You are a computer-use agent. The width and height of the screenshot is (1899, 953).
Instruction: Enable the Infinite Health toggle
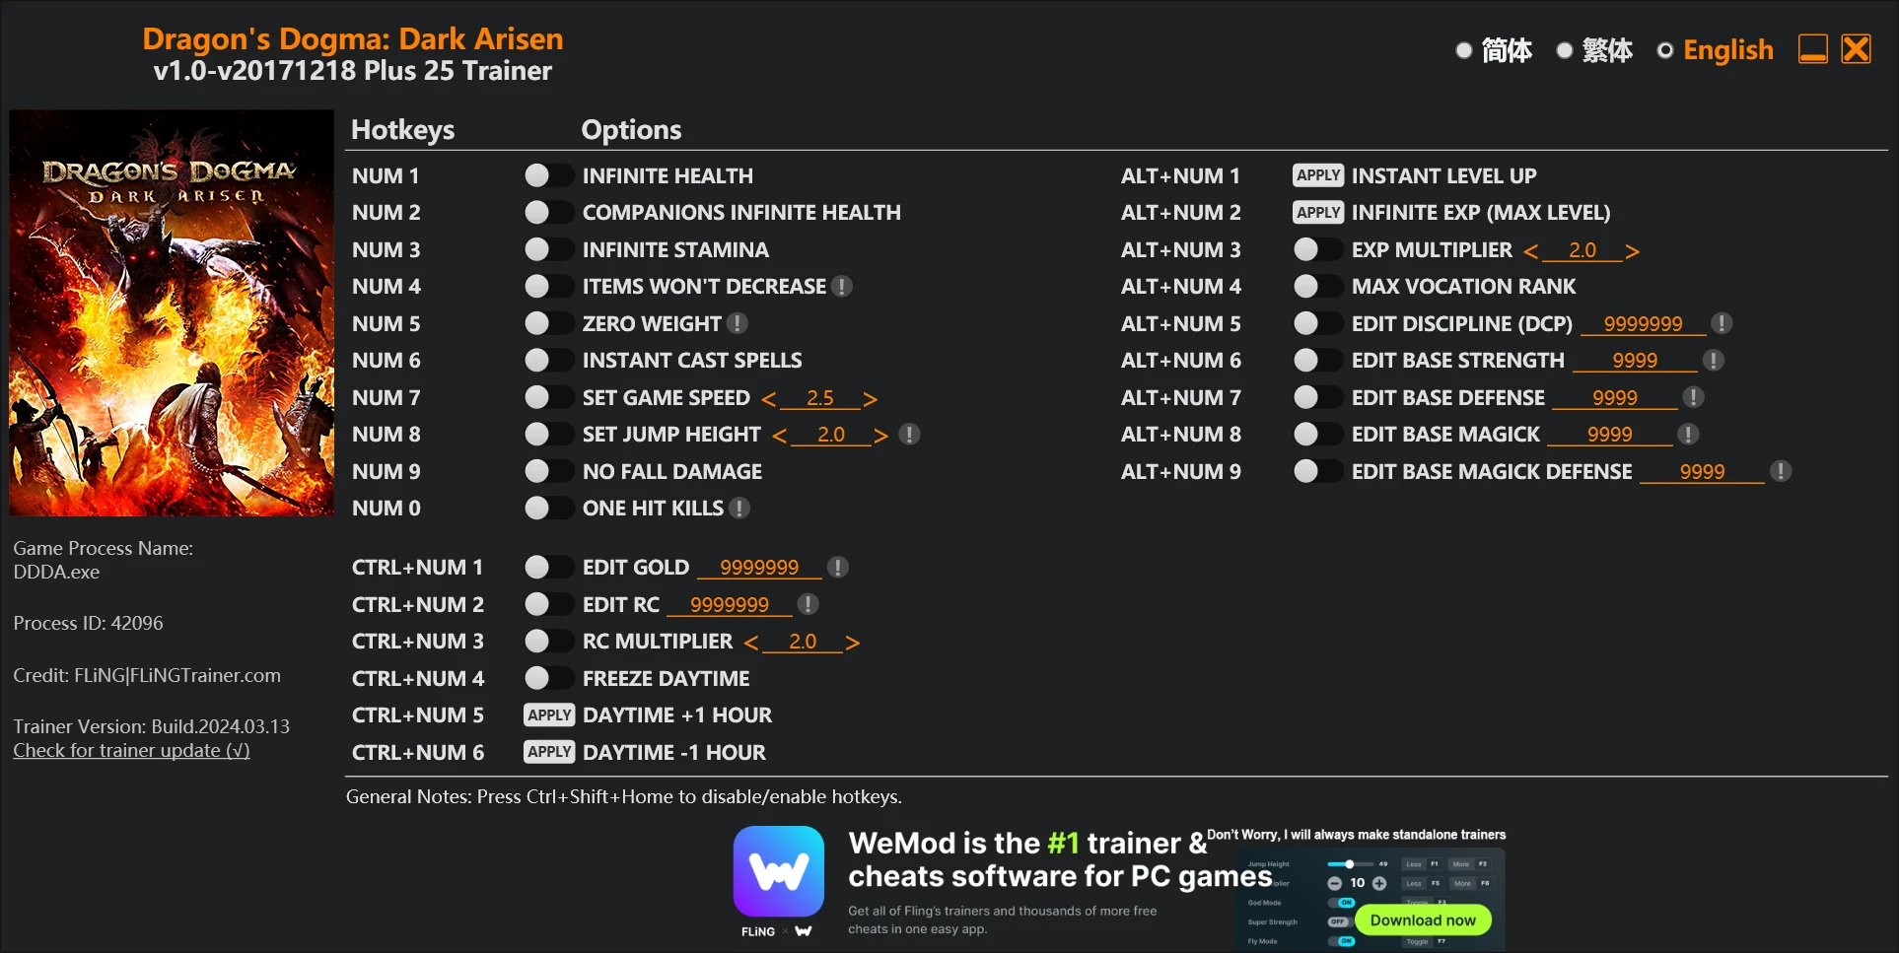tap(548, 176)
